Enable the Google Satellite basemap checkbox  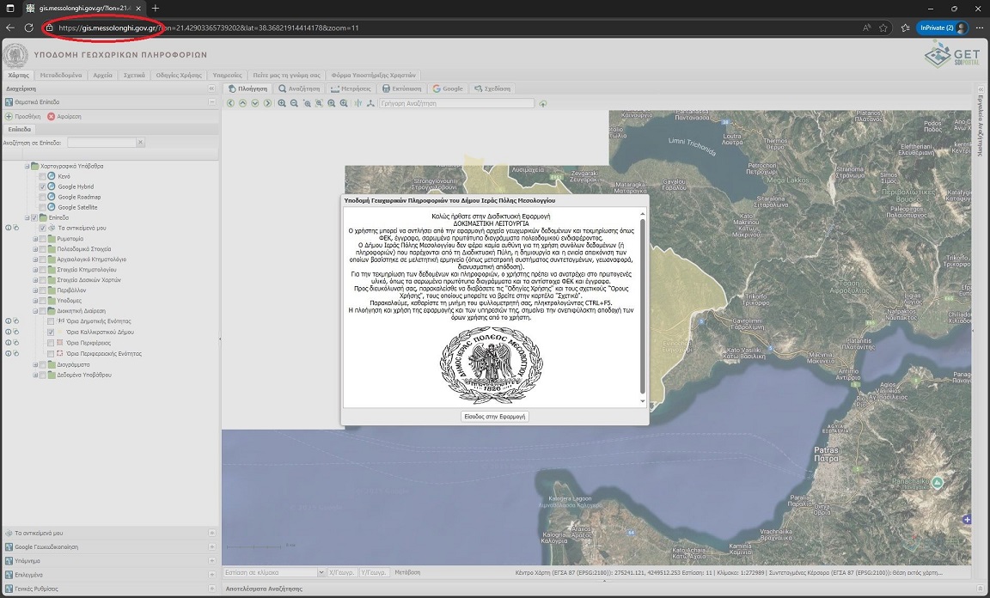[x=43, y=207]
